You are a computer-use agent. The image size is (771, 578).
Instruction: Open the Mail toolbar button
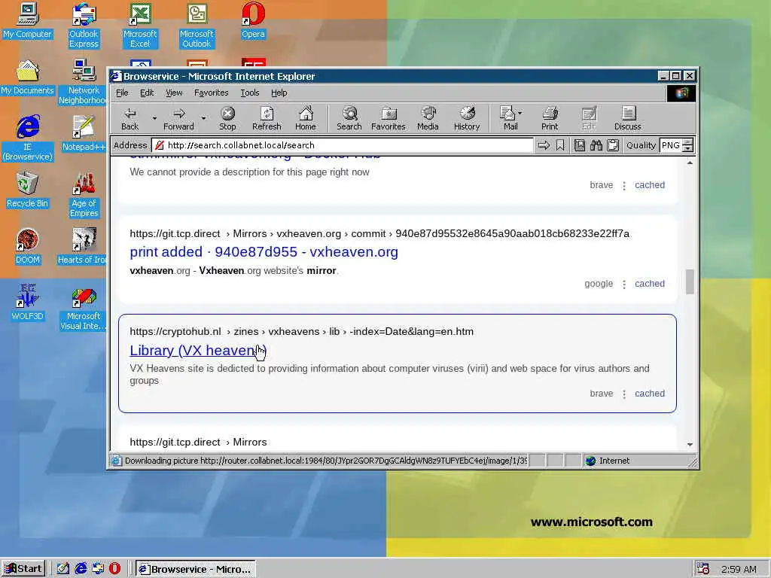coord(508,119)
